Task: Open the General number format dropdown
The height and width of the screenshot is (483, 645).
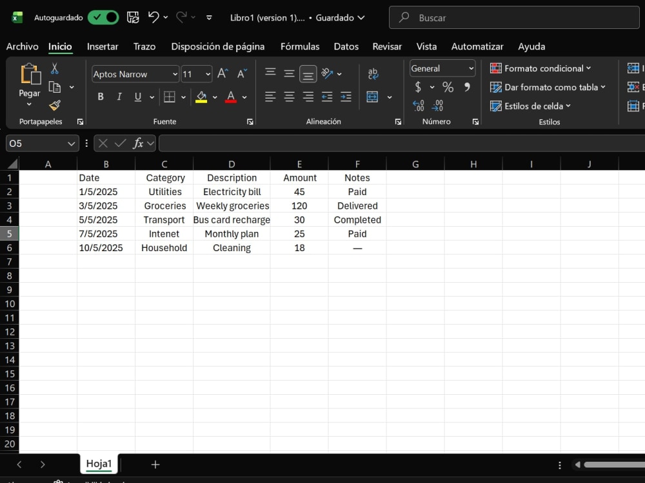Action: (471, 69)
